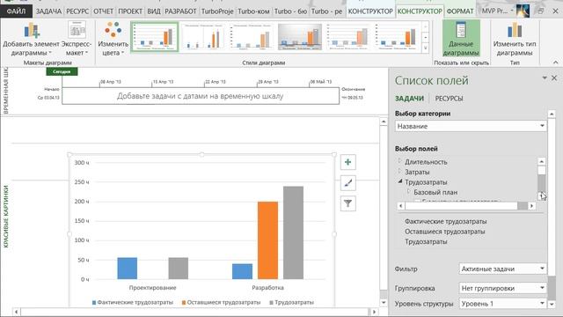Click report area scroll up arrow
Viewport: 563px width, 317px height.
[x=384, y=122]
